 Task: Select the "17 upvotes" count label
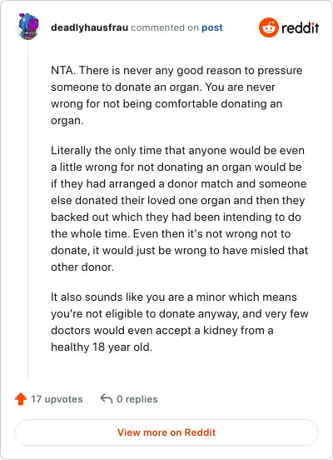(x=57, y=399)
